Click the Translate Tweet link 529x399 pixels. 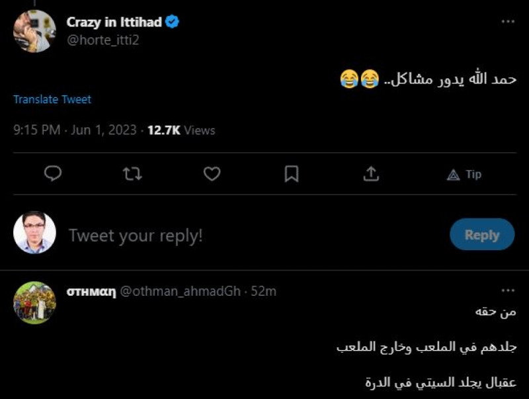tap(52, 99)
